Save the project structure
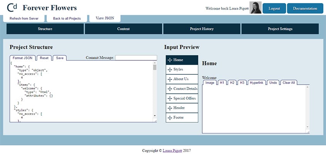326x154 pixels. (x=60, y=58)
